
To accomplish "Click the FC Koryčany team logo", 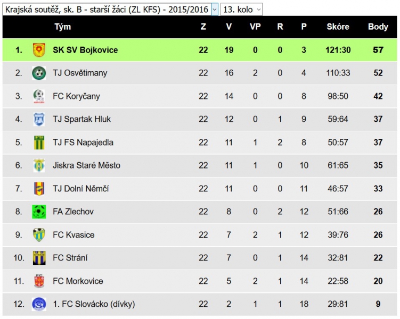I will pyautogui.click(x=39, y=96).
